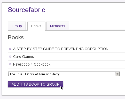Open the Card Games book
The image size is (125, 99).
pos(24,57)
